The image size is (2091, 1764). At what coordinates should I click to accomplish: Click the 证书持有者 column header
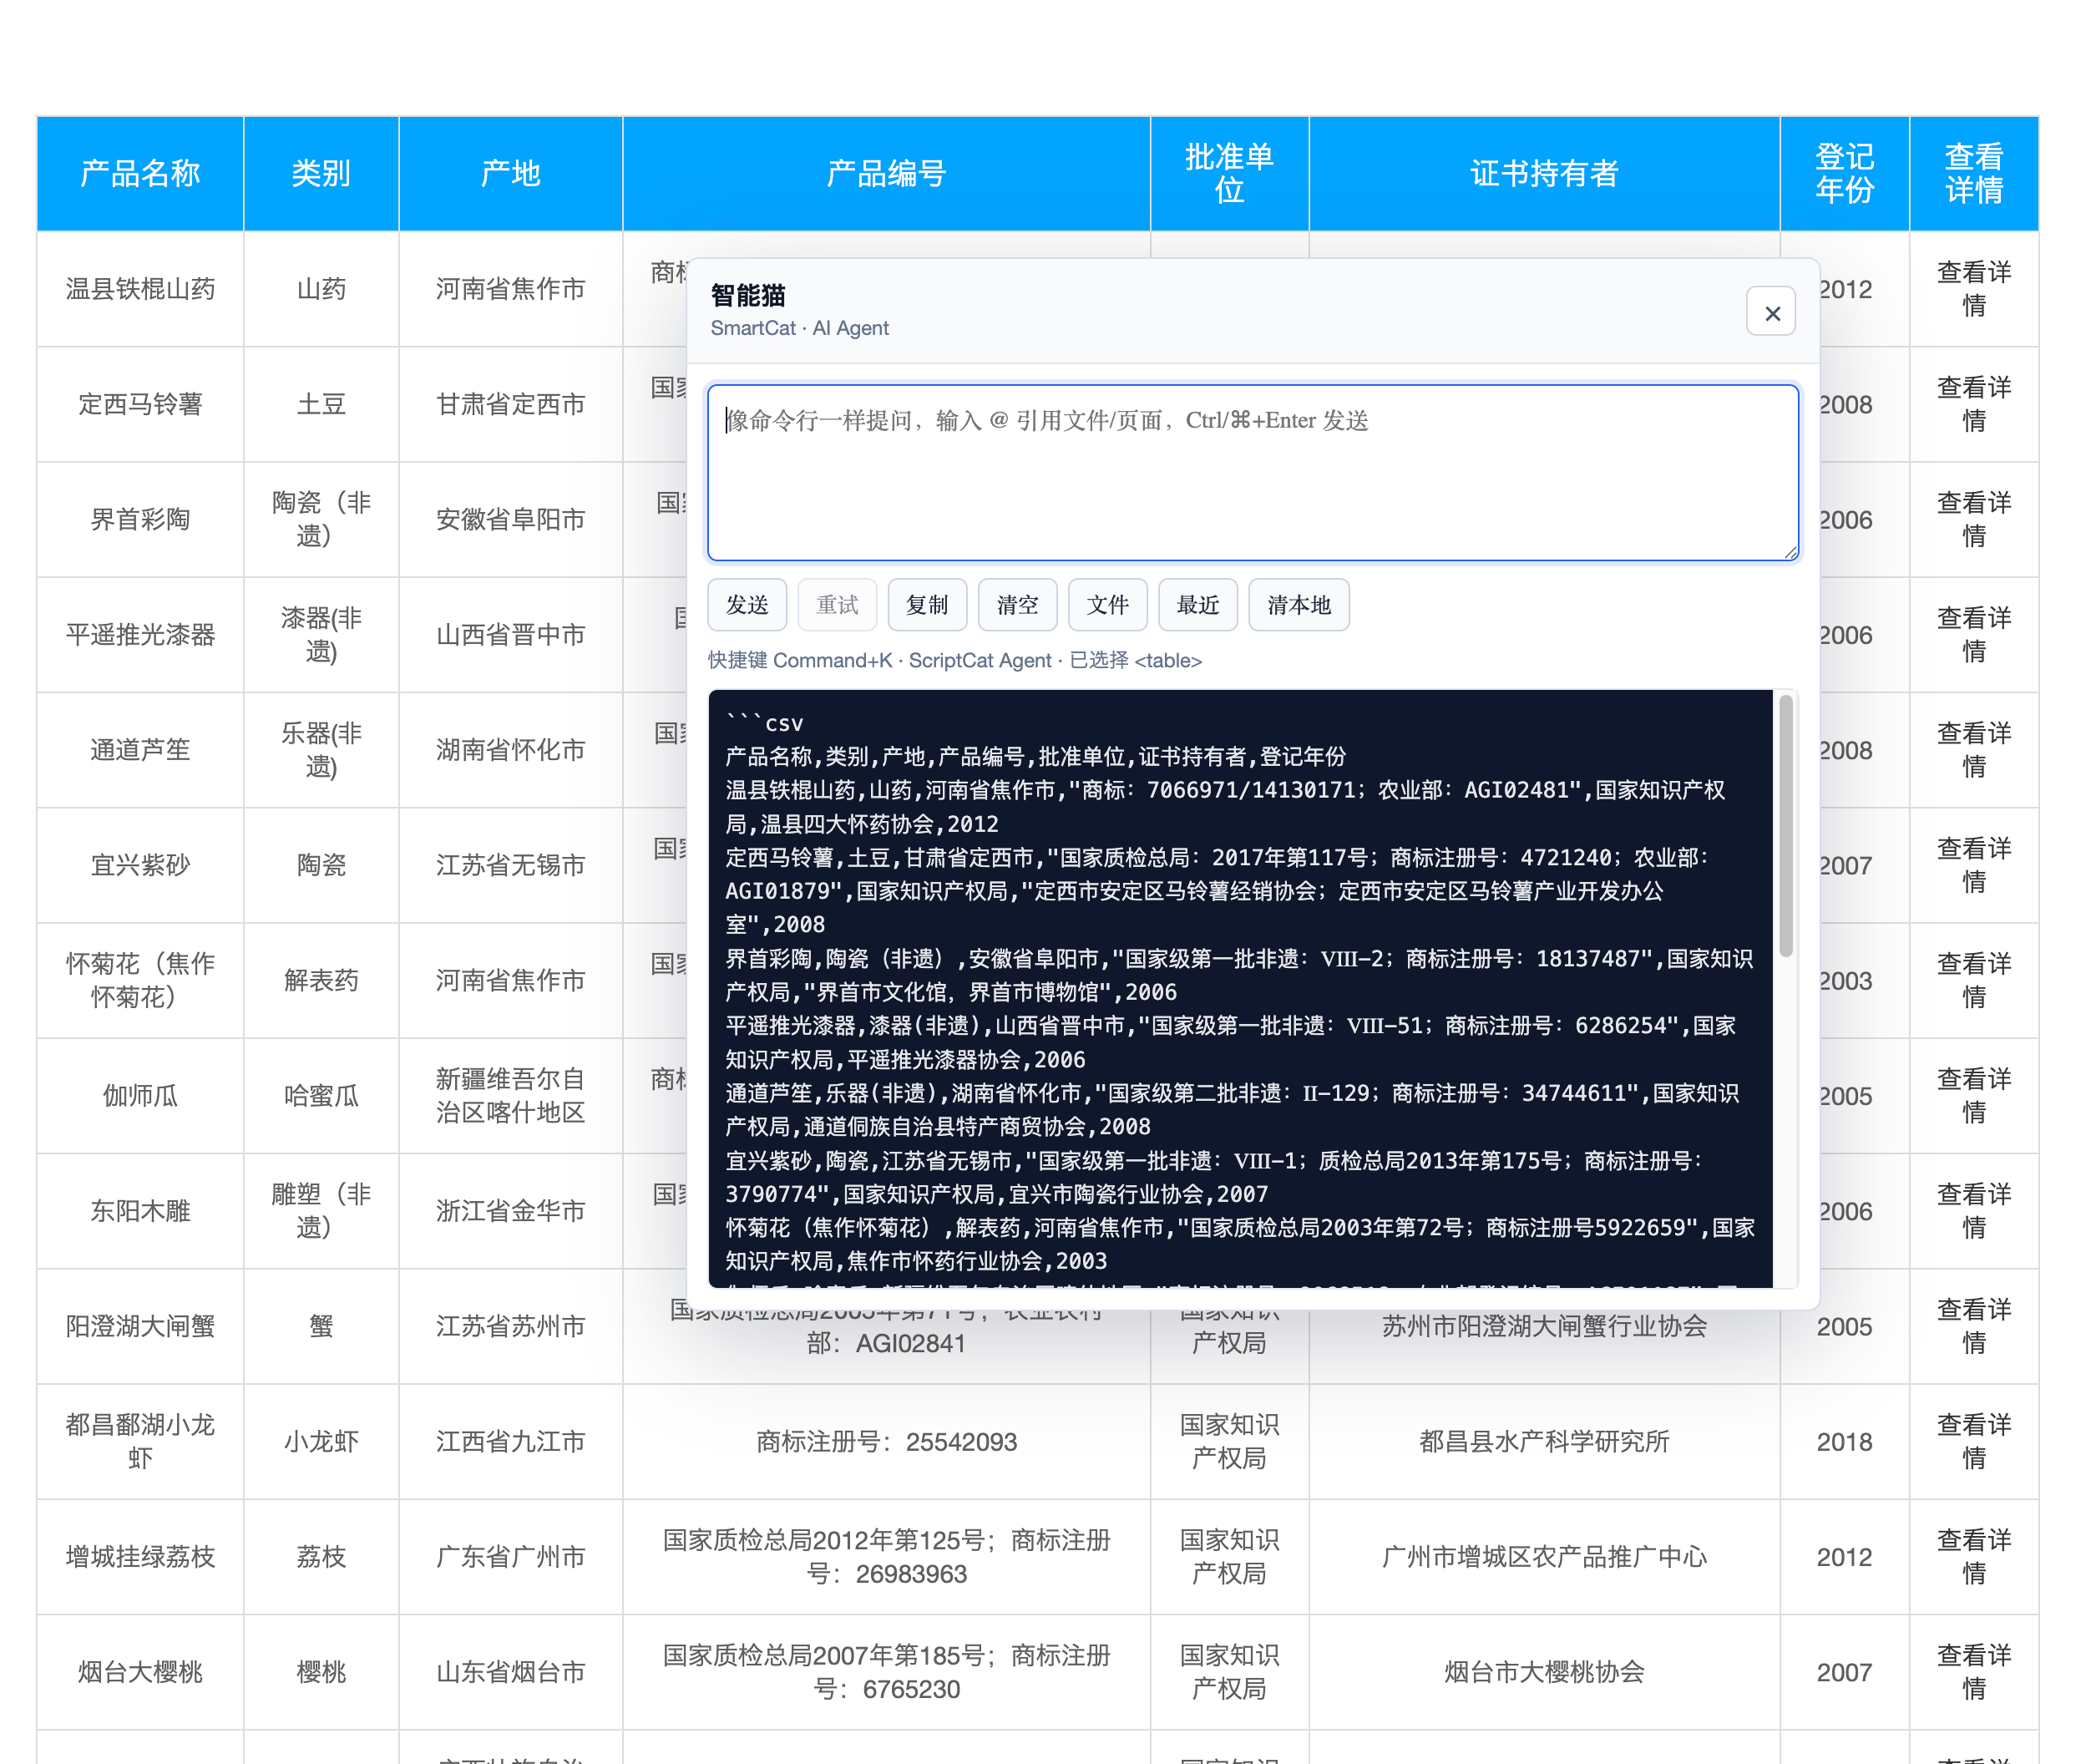(1544, 174)
